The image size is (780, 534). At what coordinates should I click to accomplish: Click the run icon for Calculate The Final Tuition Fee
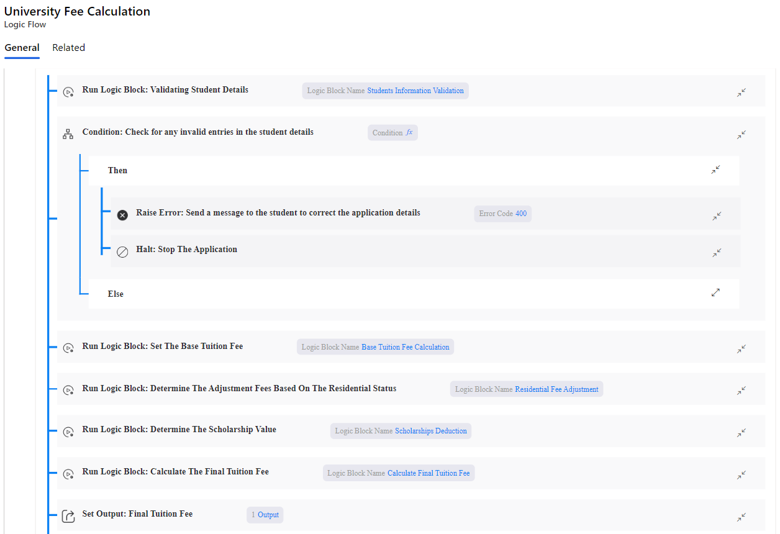point(68,474)
